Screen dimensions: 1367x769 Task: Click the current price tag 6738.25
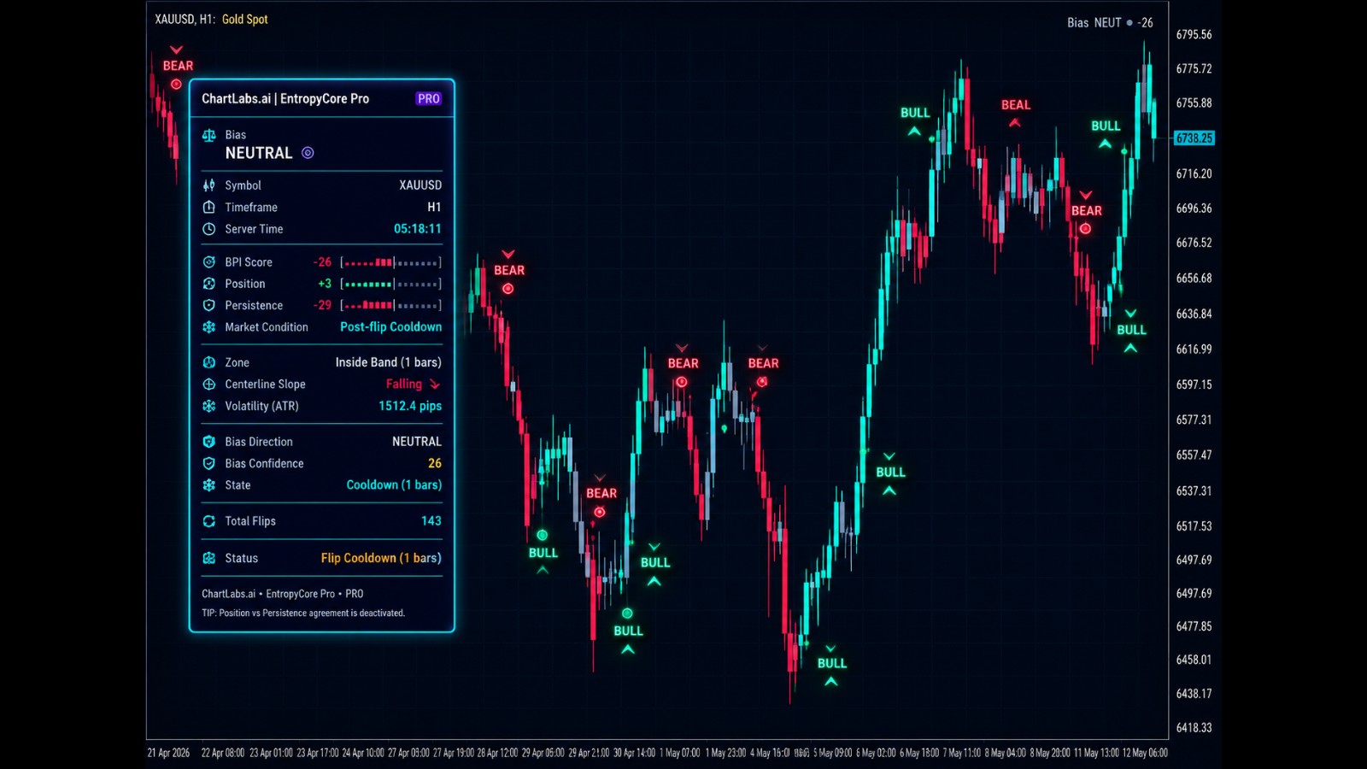click(1194, 138)
